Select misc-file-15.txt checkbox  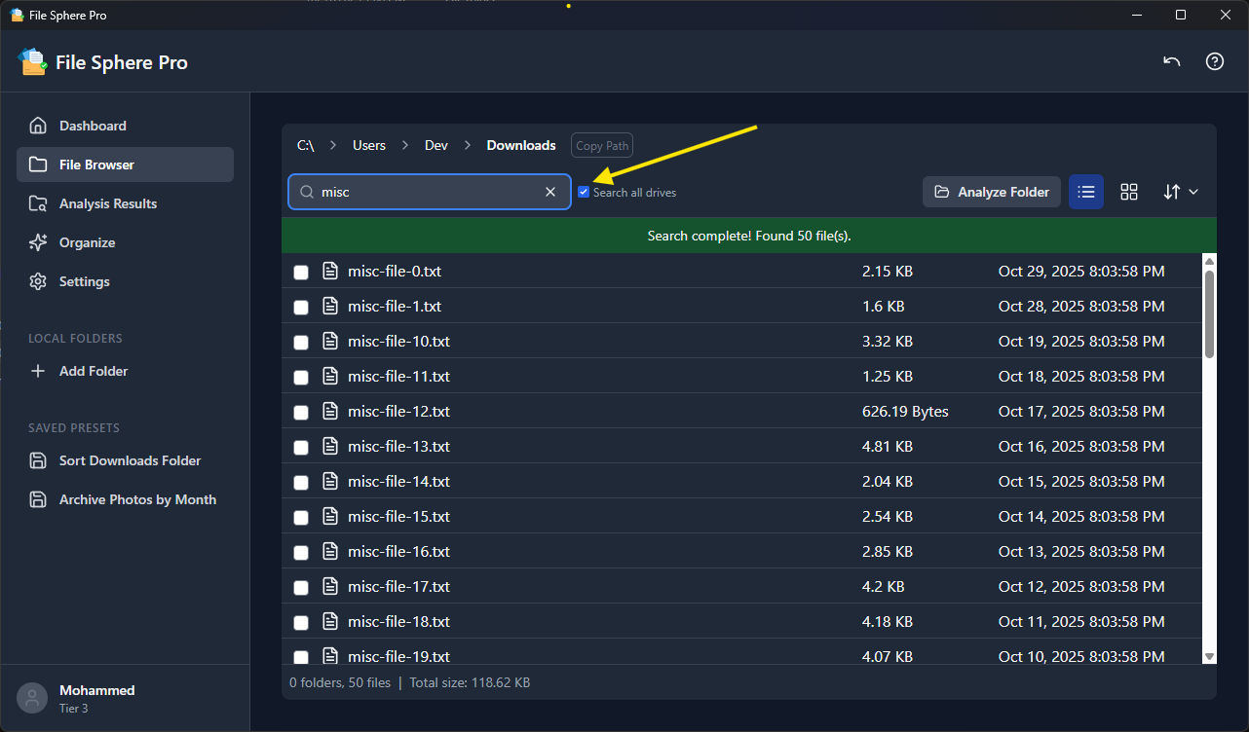301,518
